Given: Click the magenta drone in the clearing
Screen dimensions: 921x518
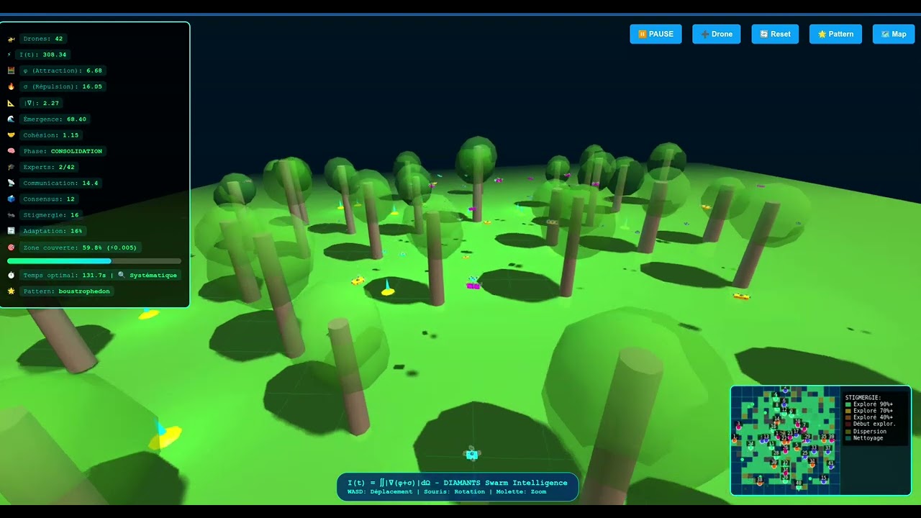Looking at the screenshot, I should click(x=473, y=286).
